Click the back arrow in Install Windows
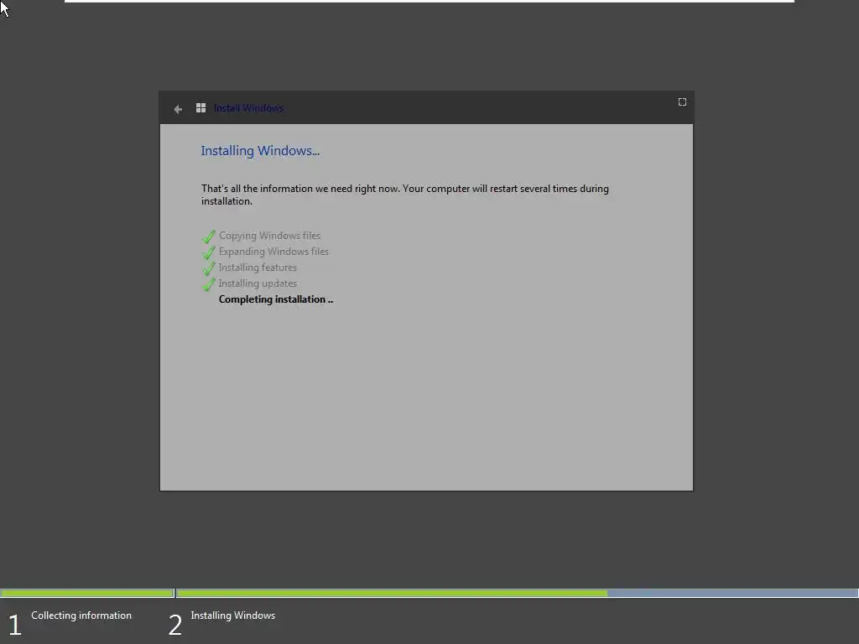859x644 pixels. coord(178,109)
